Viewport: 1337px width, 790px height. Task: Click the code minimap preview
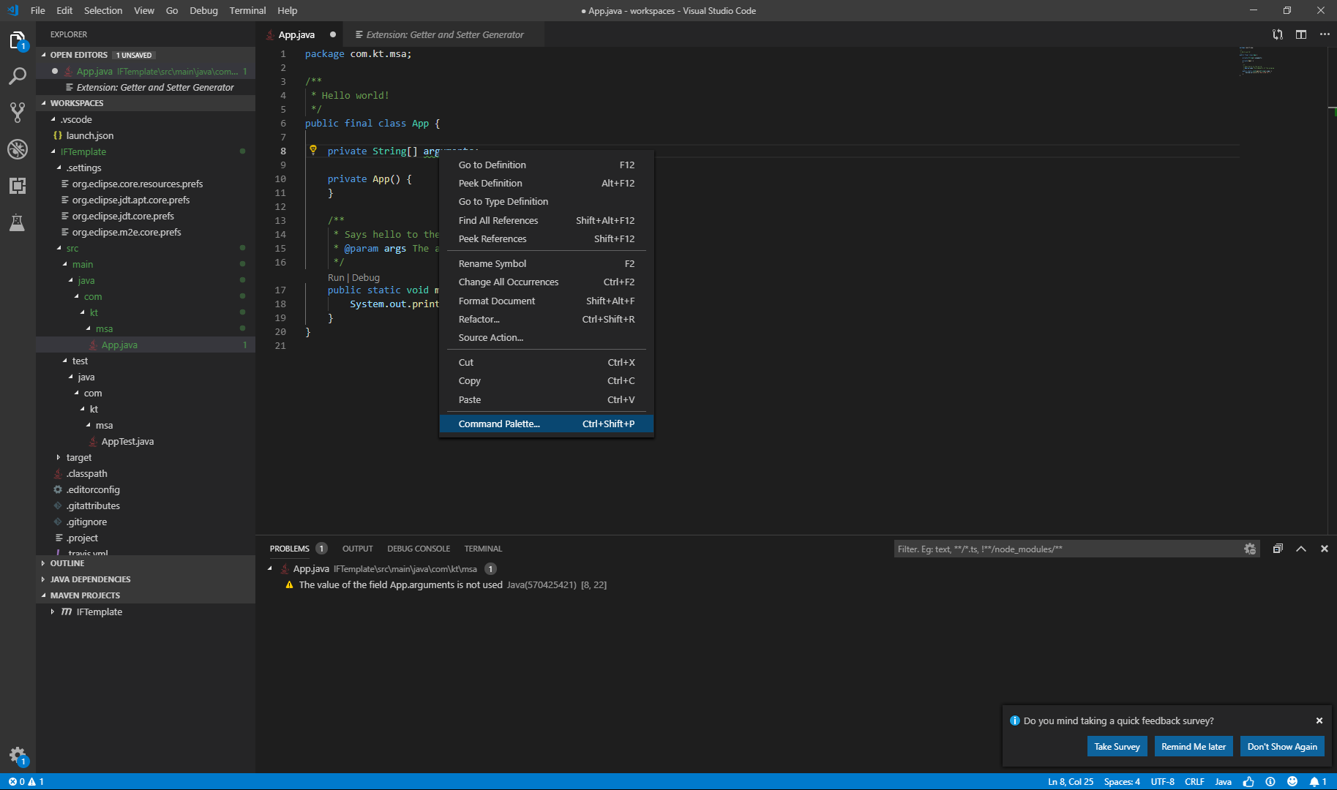click(1257, 61)
